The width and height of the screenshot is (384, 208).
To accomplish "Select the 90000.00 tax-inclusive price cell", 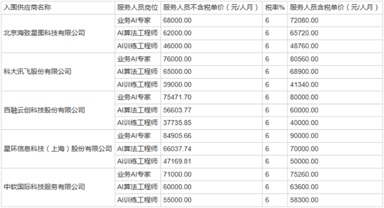I will click(x=335, y=136).
